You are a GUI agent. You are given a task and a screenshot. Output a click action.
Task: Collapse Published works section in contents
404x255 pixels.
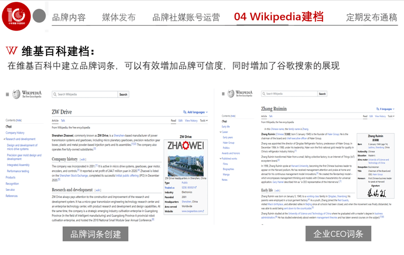click(220, 159)
